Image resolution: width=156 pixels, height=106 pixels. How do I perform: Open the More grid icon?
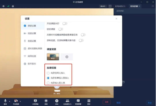click(x=89, y=101)
